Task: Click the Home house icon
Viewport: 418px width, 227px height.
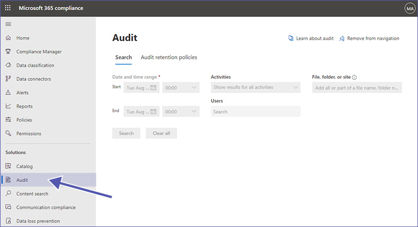Action: [x=8, y=38]
